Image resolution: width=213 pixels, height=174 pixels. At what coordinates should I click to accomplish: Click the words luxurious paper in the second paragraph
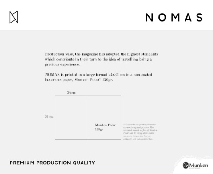tap(59, 80)
